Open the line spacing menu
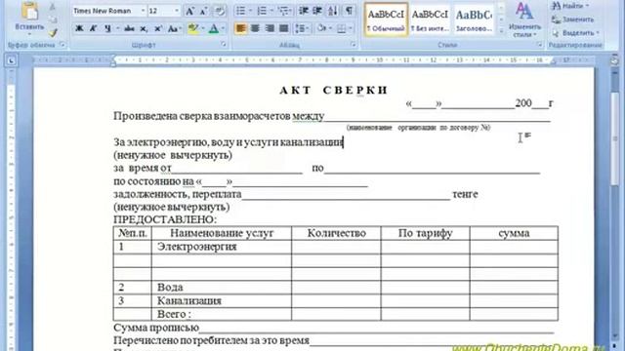 click(x=302, y=28)
